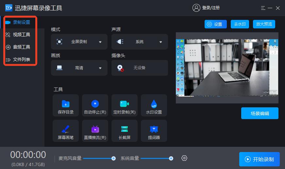This screenshot has height=169, width=285.
Task: Minimize the recorder window
Action: click(270, 8)
